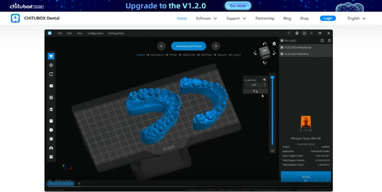Go to previous step with left chevron
This screenshot has height=192, width=382.
pos(161,46)
